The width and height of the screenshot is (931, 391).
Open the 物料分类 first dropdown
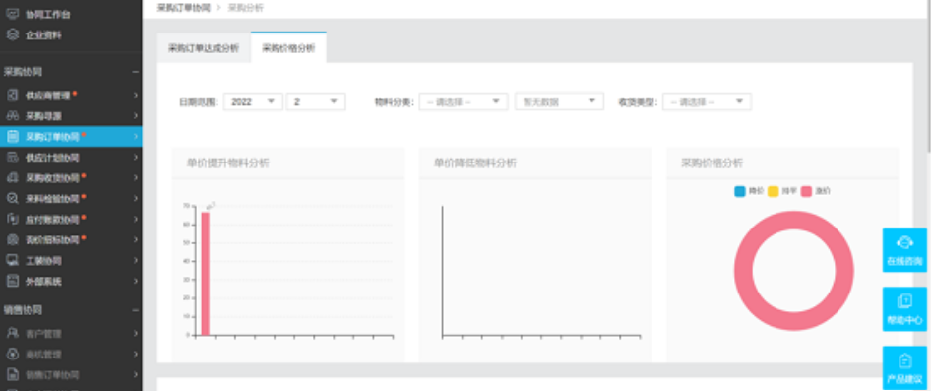pos(464,101)
